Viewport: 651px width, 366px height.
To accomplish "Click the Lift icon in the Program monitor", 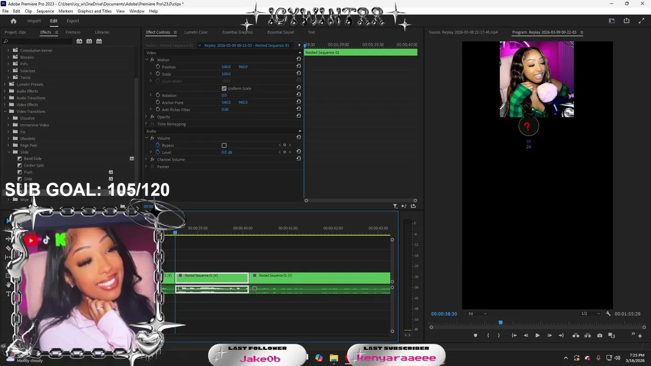I will click(x=576, y=335).
